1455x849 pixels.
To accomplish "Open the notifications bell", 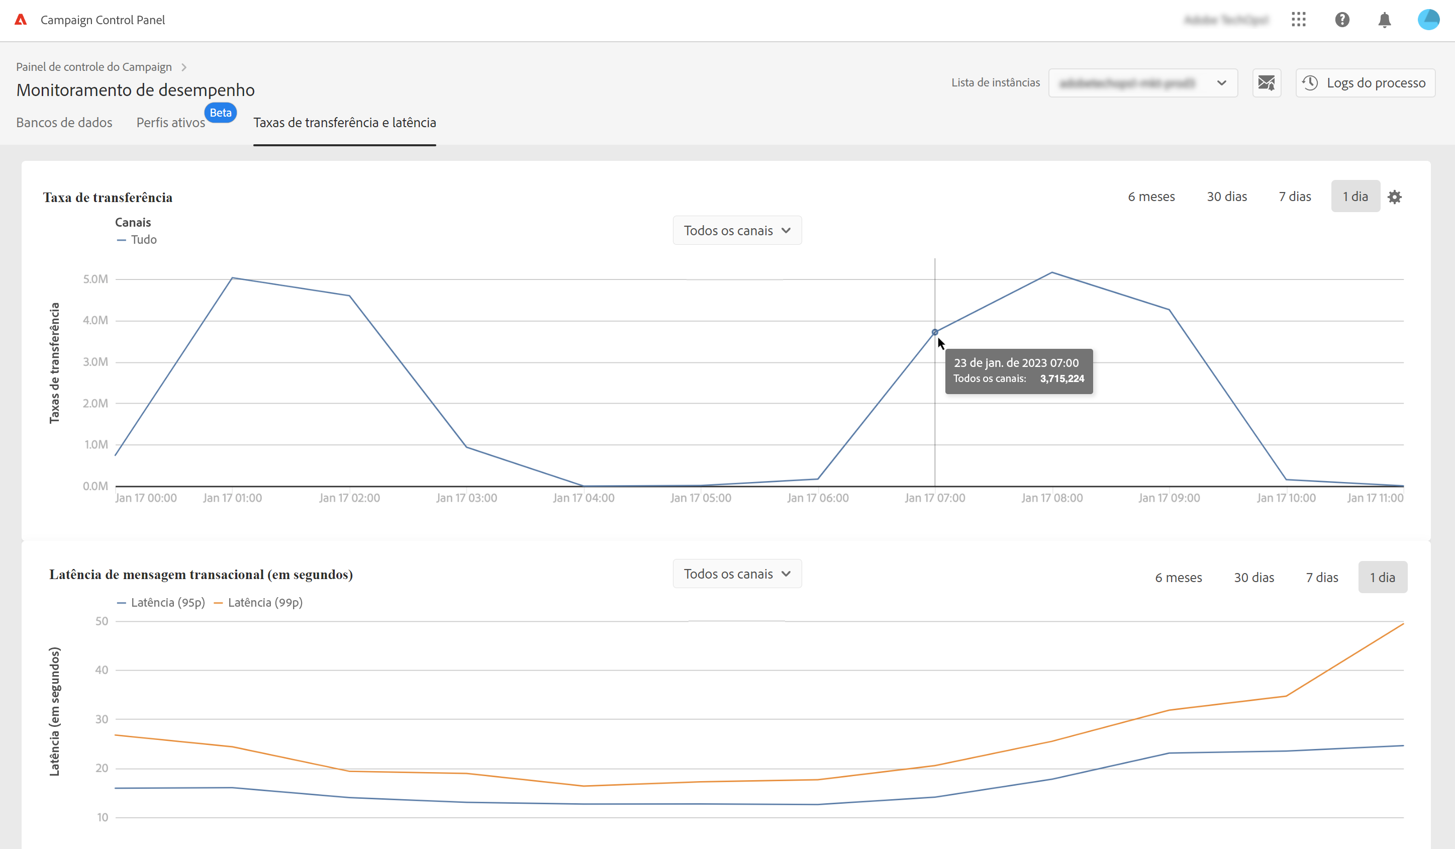I will coord(1384,20).
